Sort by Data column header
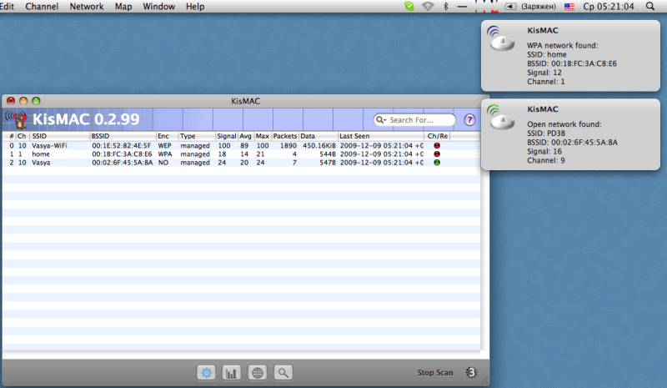Image resolution: width=667 pixels, height=388 pixels. [x=318, y=136]
